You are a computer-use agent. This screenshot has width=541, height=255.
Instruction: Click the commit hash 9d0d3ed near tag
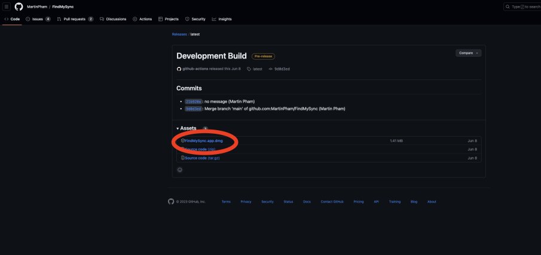(282, 69)
